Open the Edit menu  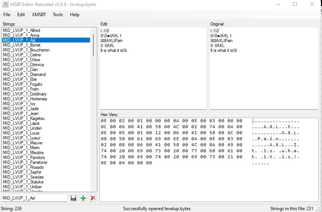21,15
